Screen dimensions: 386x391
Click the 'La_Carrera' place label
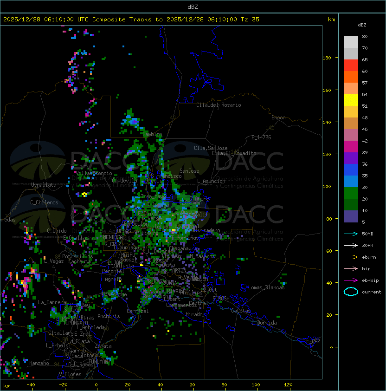click(x=52, y=302)
